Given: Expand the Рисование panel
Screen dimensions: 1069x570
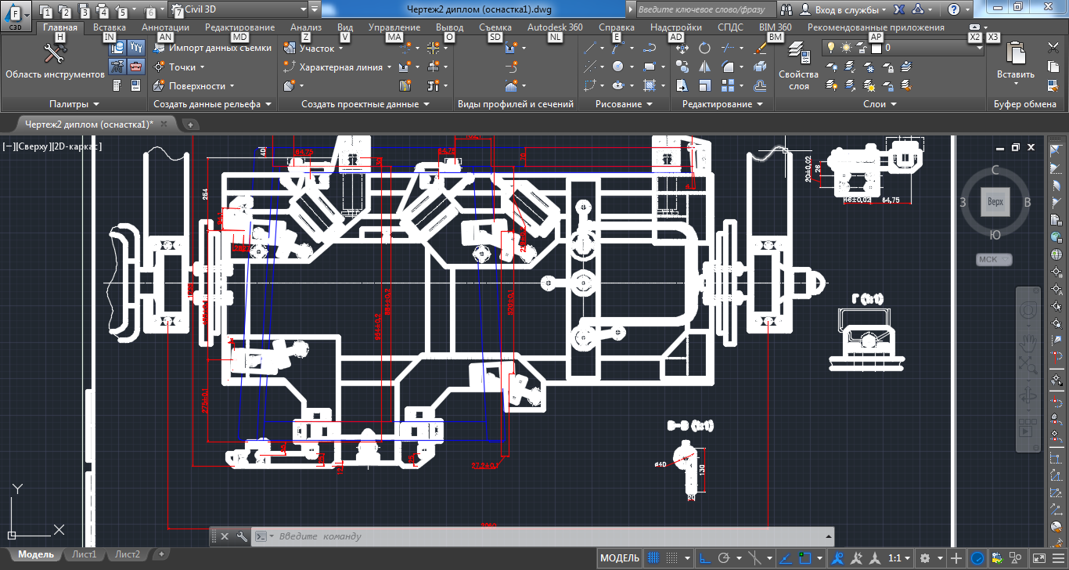Looking at the screenshot, I should (x=624, y=104).
